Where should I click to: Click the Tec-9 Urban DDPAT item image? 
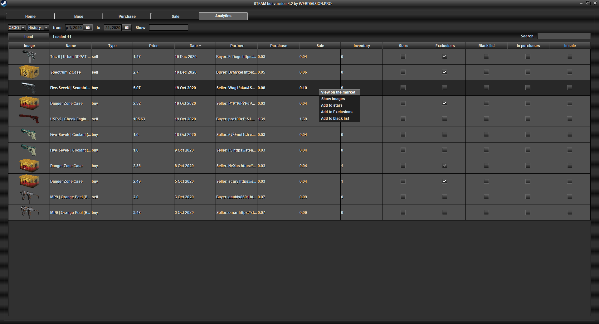pyautogui.click(x=29, y=57)
